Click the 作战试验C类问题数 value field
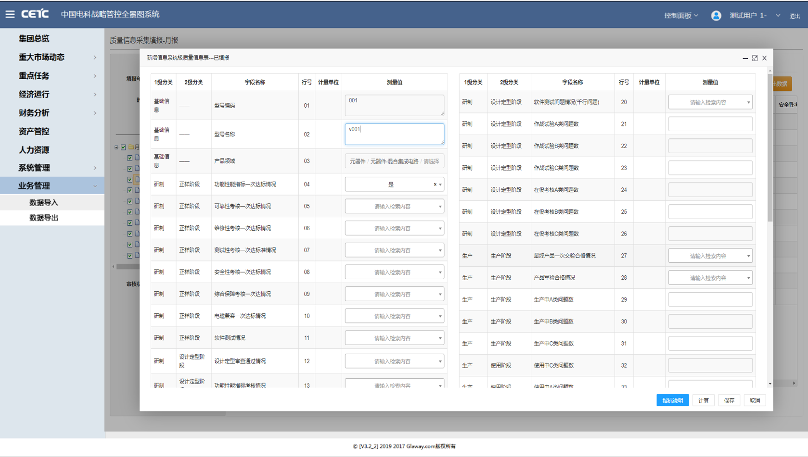 (x=710, y=168)
